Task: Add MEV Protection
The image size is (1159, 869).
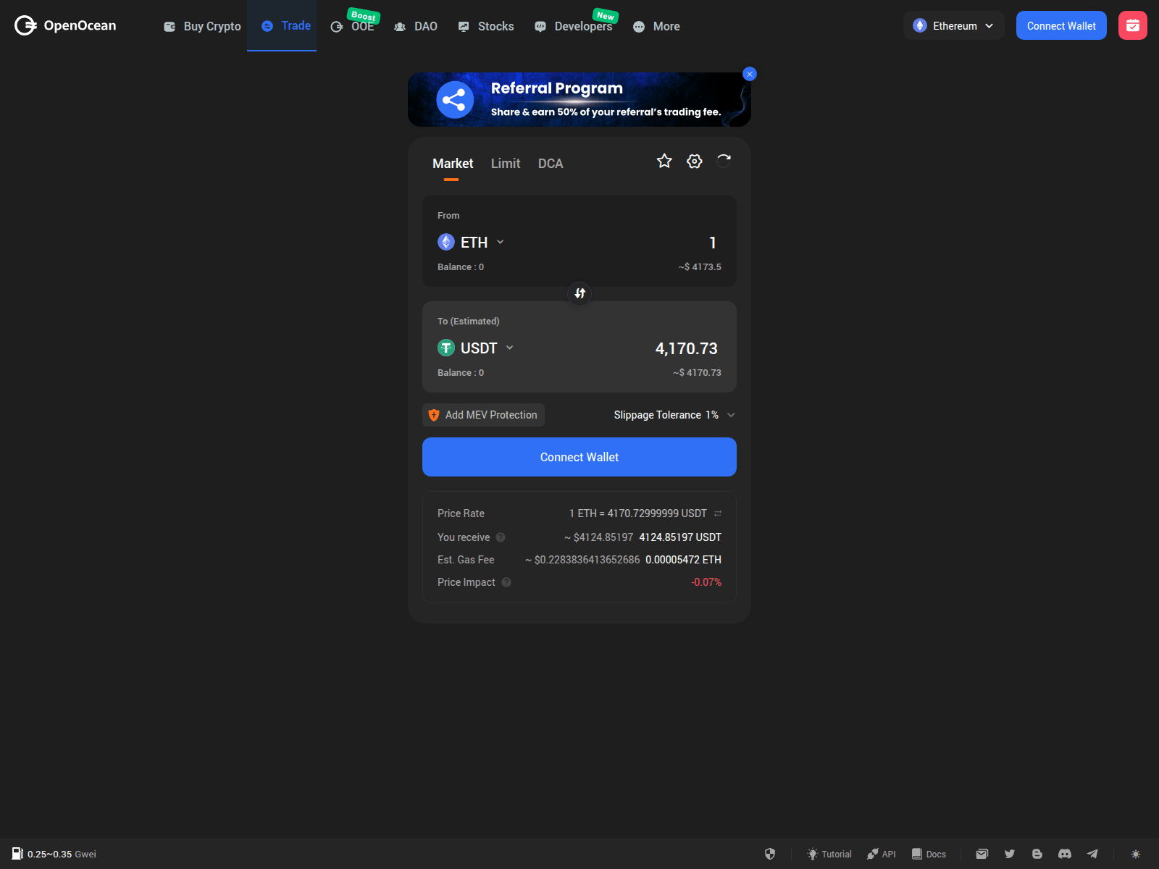Action: click(x=483, y=415)
